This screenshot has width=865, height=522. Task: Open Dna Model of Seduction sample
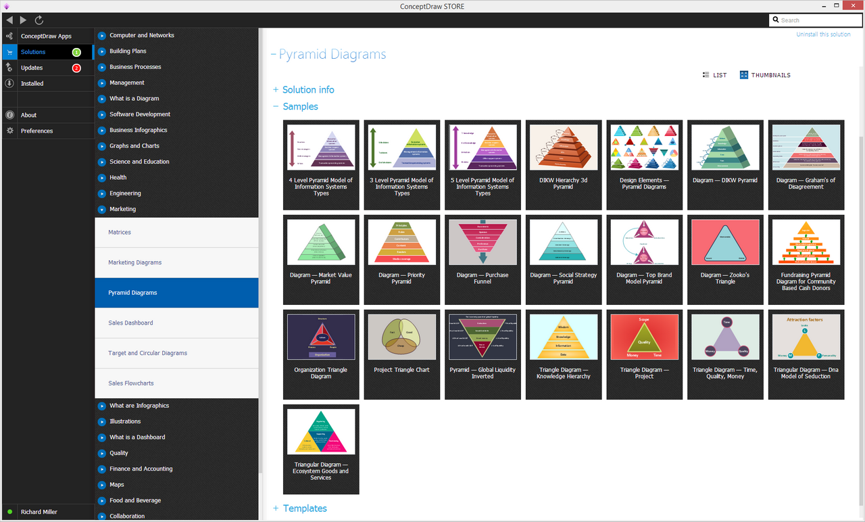[x=806, y=354]
